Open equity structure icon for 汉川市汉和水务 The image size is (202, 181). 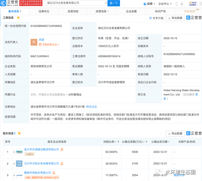tap(62, 163)
